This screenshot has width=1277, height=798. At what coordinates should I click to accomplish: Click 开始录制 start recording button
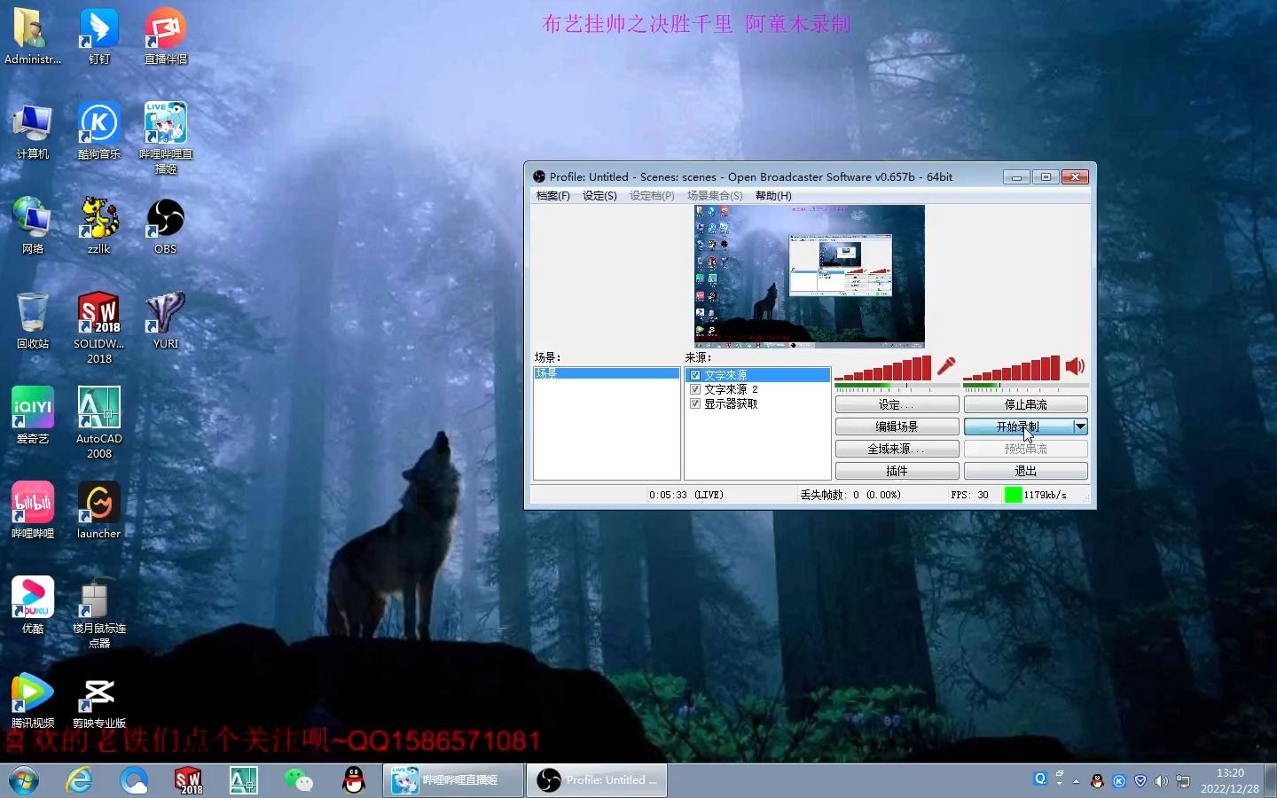[x=1017, y=426]
